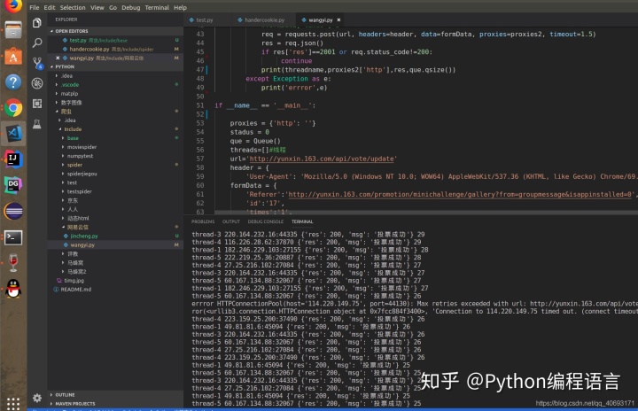The height and width of the screenshot is (411, 638).
Task: Open the Extensions view in activity bar
Action: tap(37, 104)
